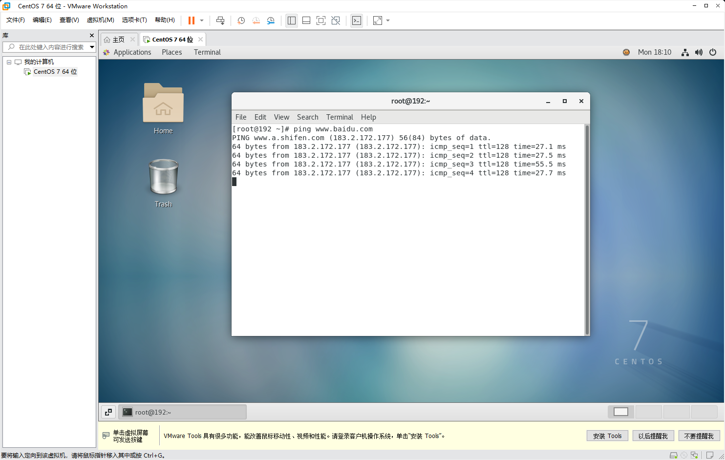Click the Unity mode toolbar icon

click(336, 21)
